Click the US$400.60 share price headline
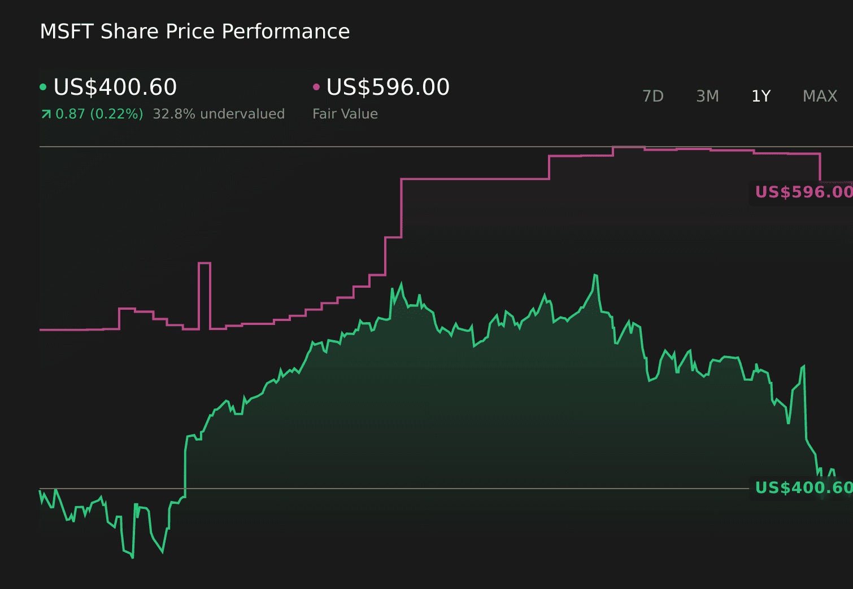 (x=115, y=87)
